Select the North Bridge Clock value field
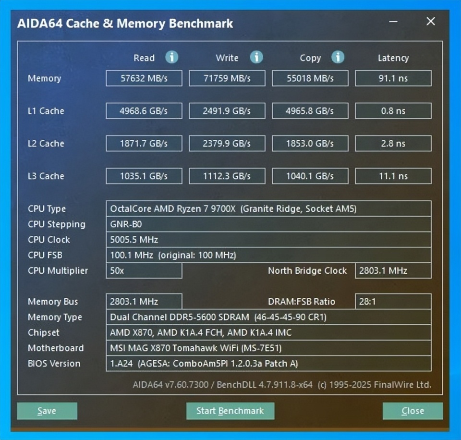The width and height of the screenshot is (461, 440). (x=393, y=270)
